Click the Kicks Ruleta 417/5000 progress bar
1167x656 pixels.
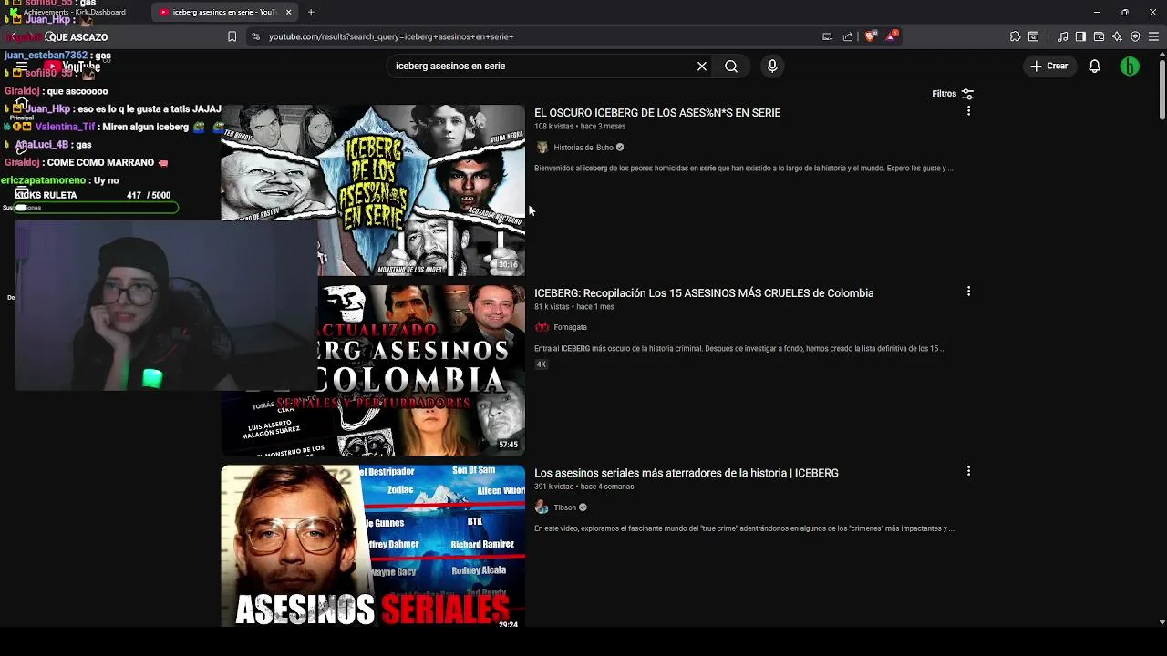[x=96, y=208]
